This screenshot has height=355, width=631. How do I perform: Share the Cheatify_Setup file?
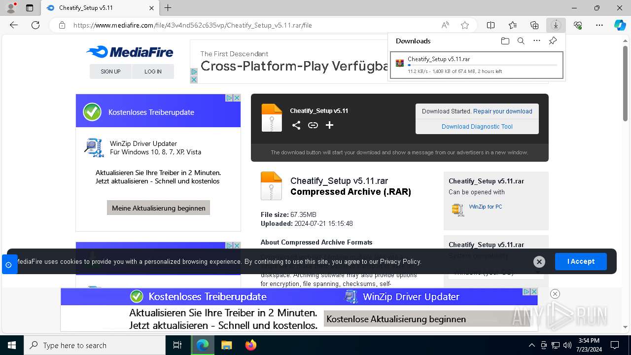click(296, 125)
